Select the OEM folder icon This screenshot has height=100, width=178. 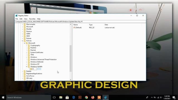[x=25, y=36]
